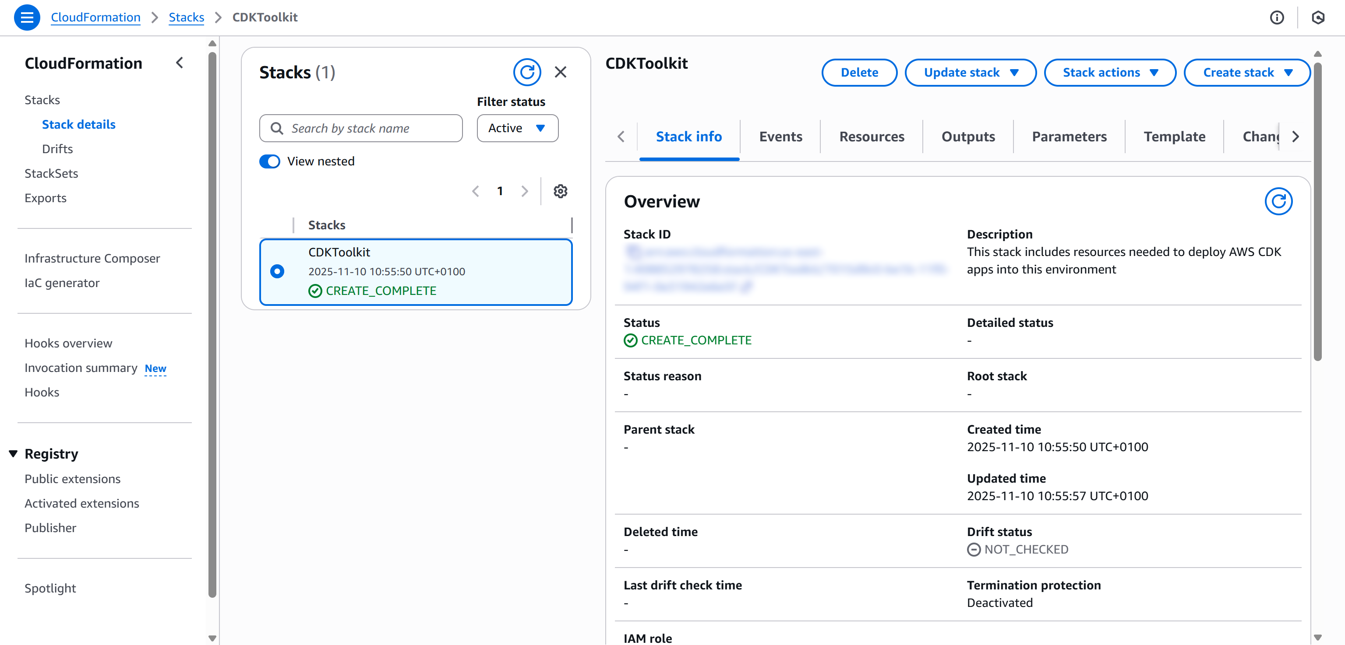
Task: Open the navigation hamburger menu
Action: click(x=27, y=17)
